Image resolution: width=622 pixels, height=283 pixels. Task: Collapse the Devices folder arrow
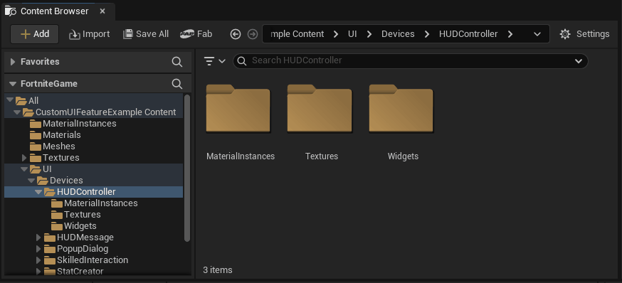coord(31,181)
